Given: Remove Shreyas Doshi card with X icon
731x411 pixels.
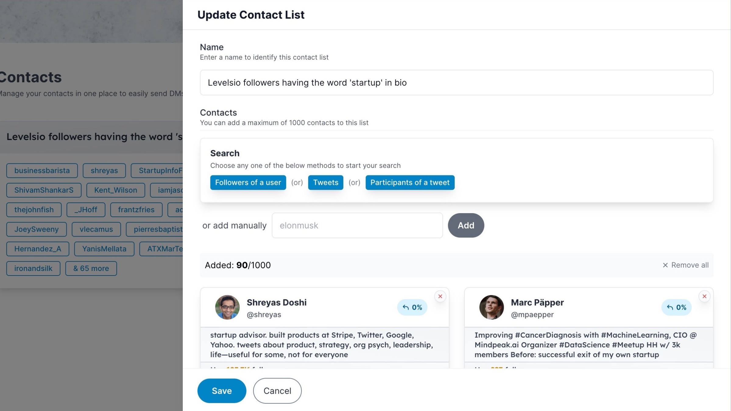Looking at the screenshot, I should click(440, 296).
